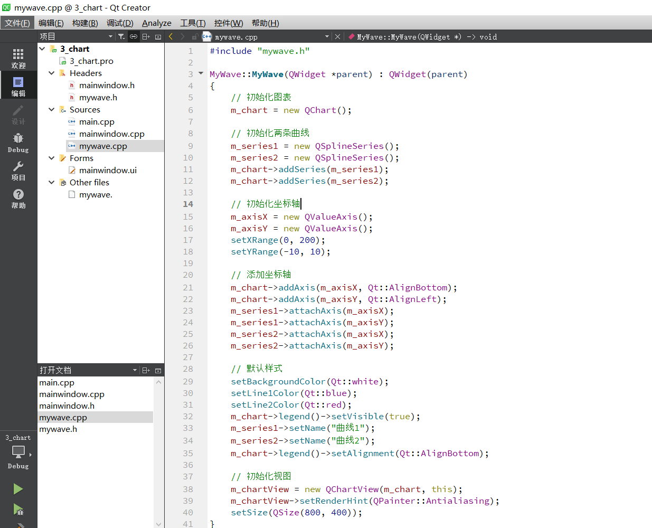Split the 打开文档 panel
The width and height of the screenshot is (652, 528).
tap(146, 370)
